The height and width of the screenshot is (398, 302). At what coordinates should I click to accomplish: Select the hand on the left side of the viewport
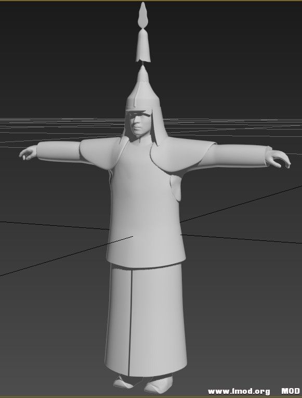(28, 153)
